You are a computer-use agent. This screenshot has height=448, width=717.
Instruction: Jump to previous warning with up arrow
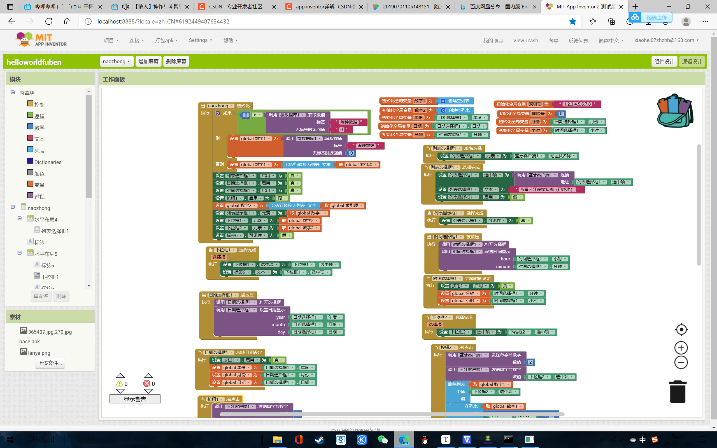(120, 375)
